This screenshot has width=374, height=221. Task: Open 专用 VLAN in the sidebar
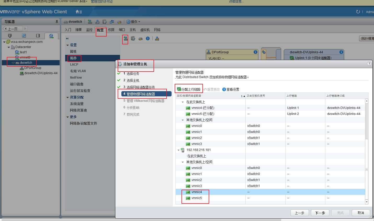[78, 71]
